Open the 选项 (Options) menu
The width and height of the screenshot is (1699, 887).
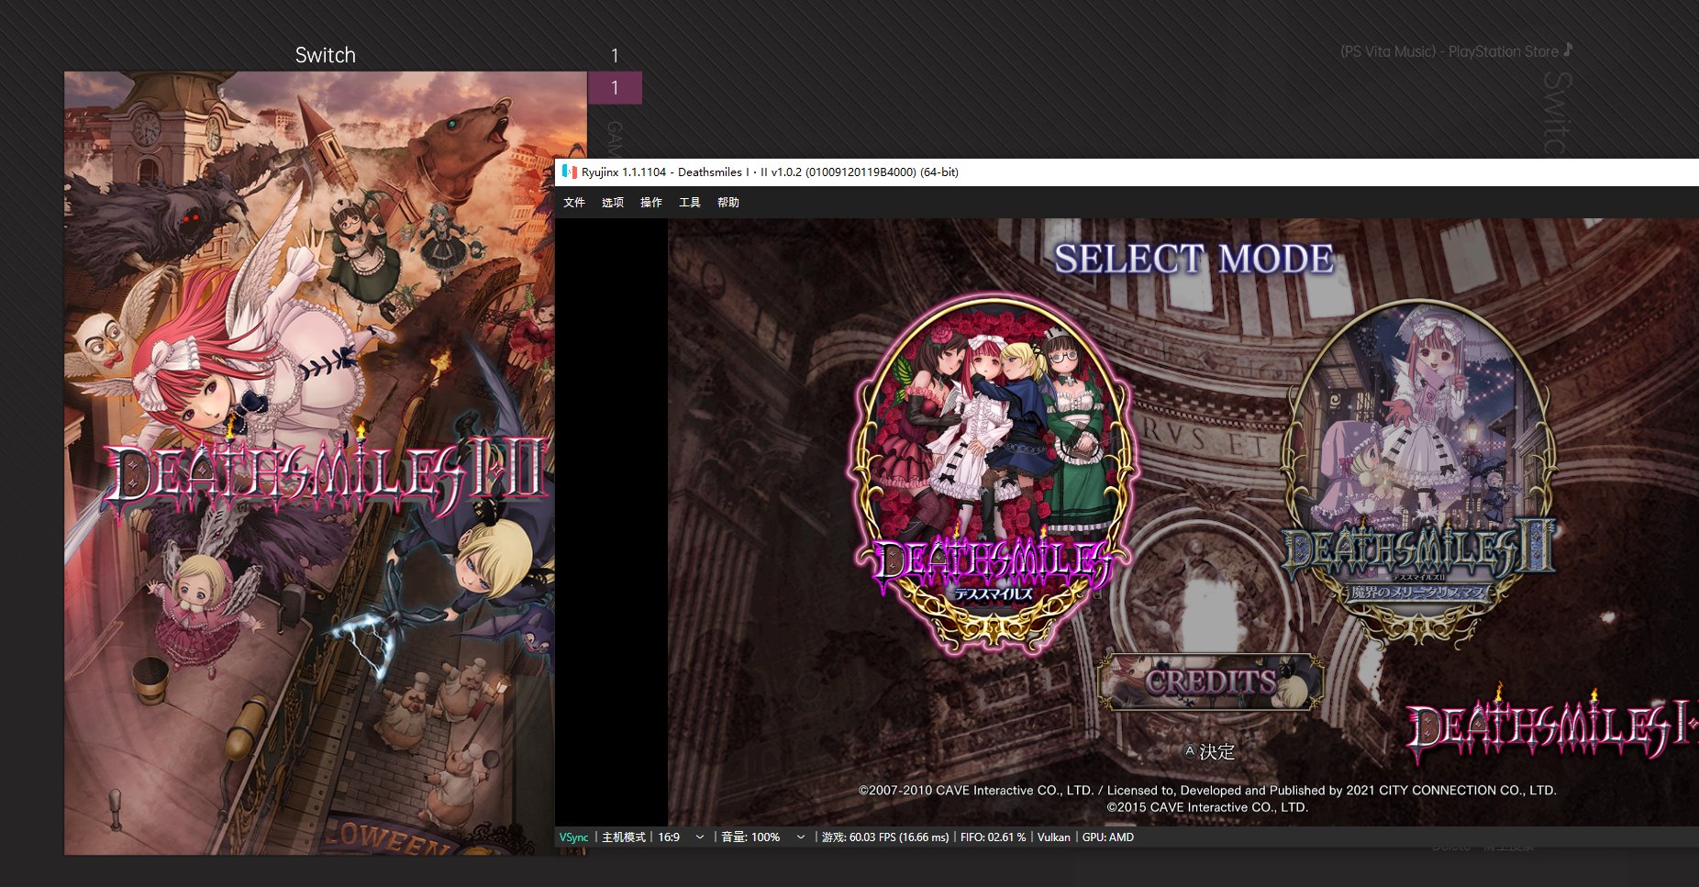point(613,203)
